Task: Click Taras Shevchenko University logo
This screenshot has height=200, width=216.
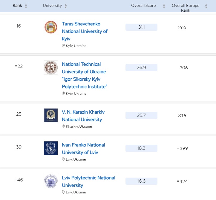Action: [x=50, y=27]
